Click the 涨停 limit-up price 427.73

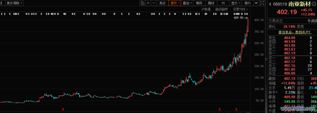coord(289,106)
